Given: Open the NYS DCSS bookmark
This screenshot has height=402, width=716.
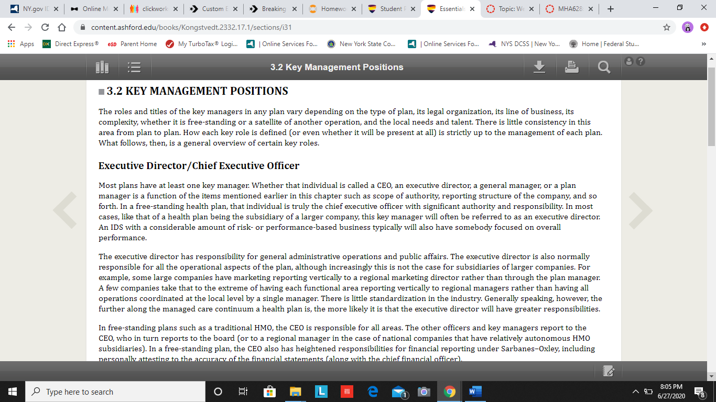Looking at the screenshot, I should (524, 44).
